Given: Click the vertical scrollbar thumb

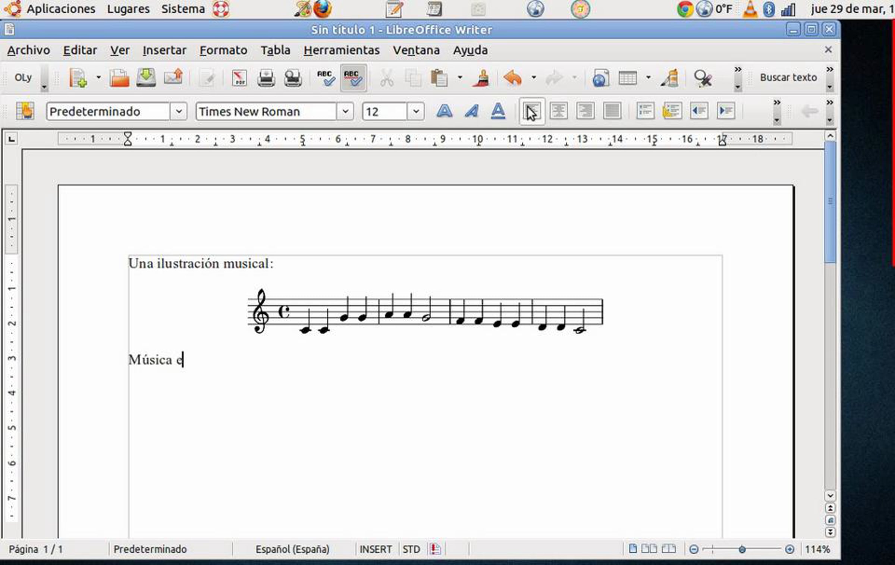Looking at the screenshot, I should [x=830, y=202].
